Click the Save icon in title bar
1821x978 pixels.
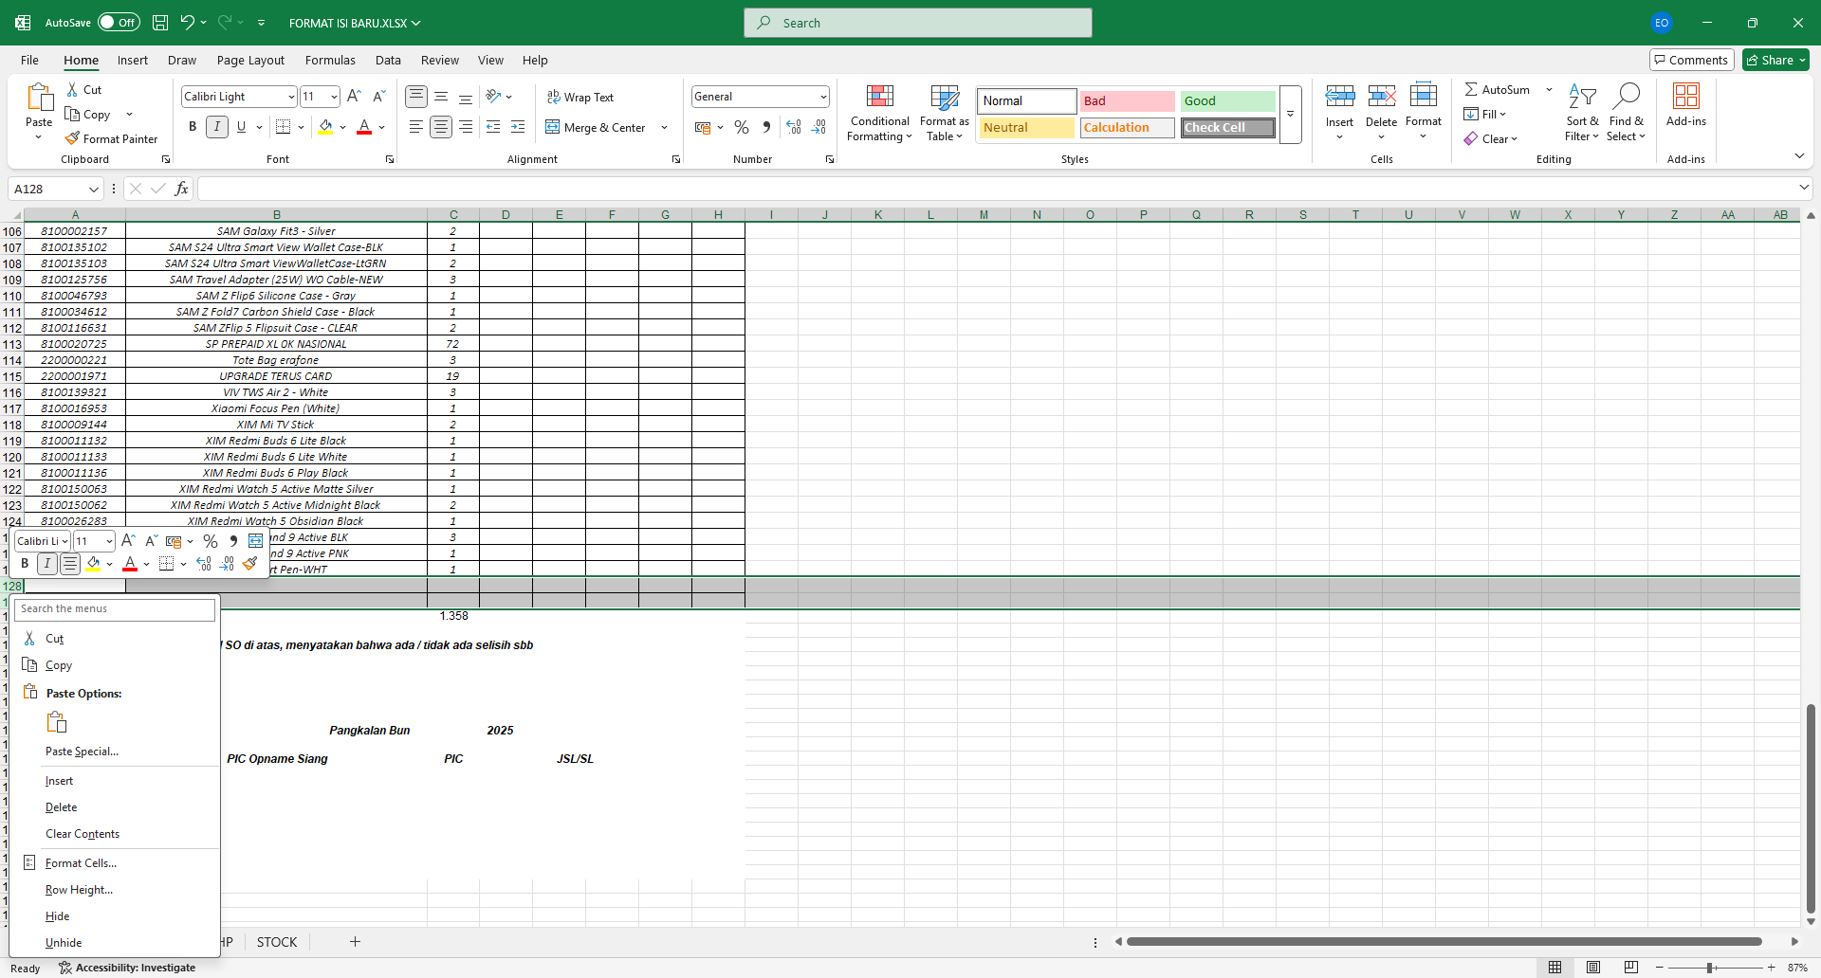[160, 23]
